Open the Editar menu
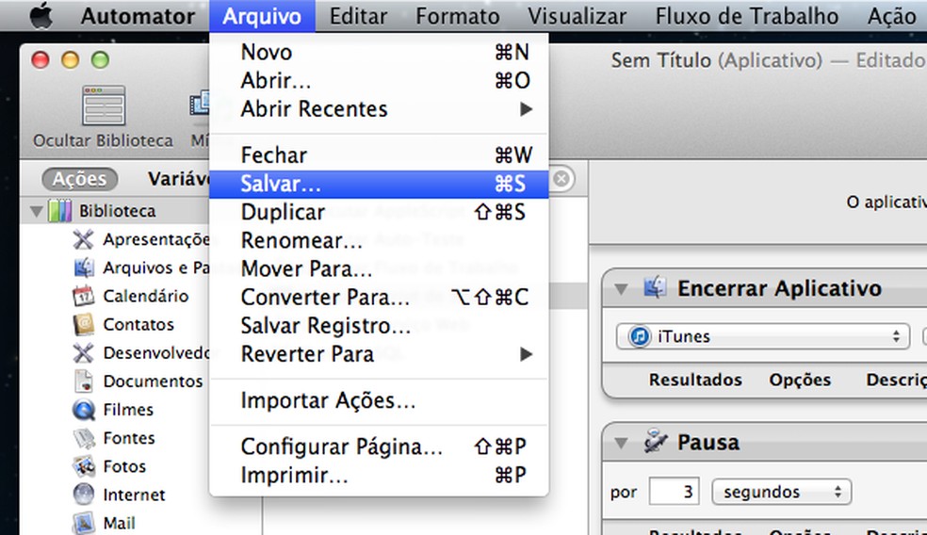This screenshot has height=535, width=927. click(358, 16)
